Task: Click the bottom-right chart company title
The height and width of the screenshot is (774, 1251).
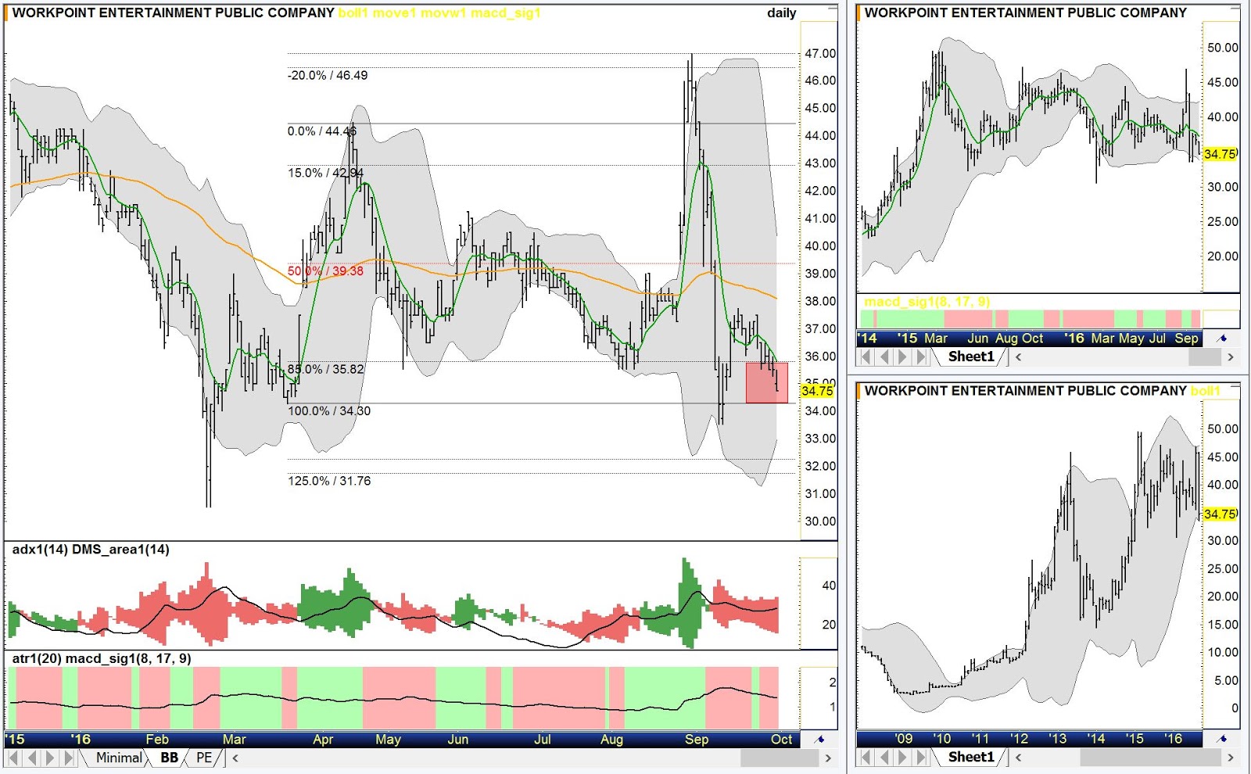Action: point(1025,391)
